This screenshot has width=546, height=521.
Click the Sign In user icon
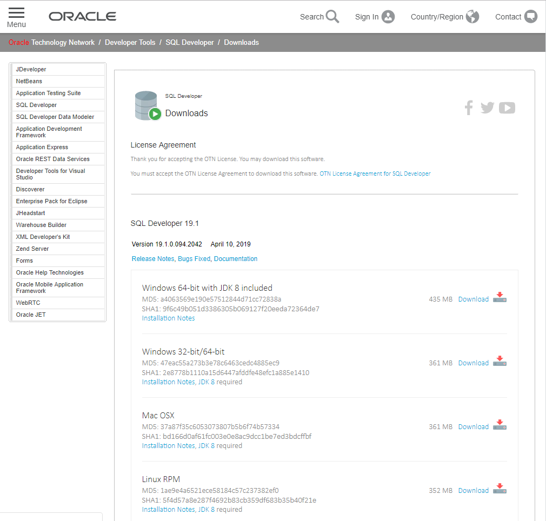[x=388, y=17]
